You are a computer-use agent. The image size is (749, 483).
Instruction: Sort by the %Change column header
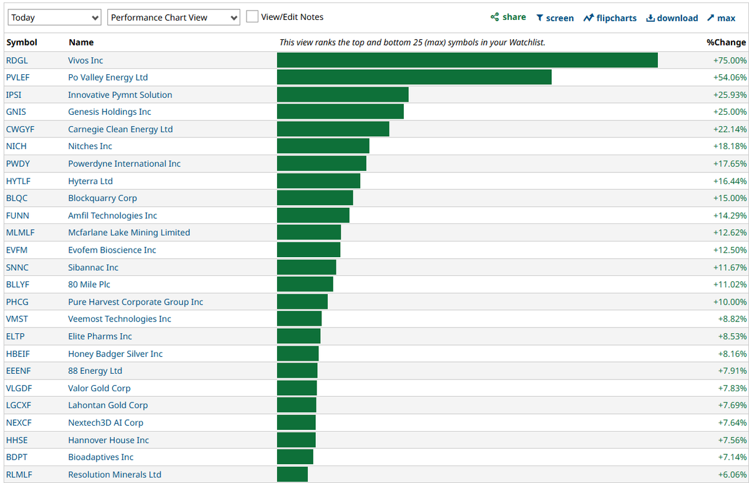[x=726, y=42]
